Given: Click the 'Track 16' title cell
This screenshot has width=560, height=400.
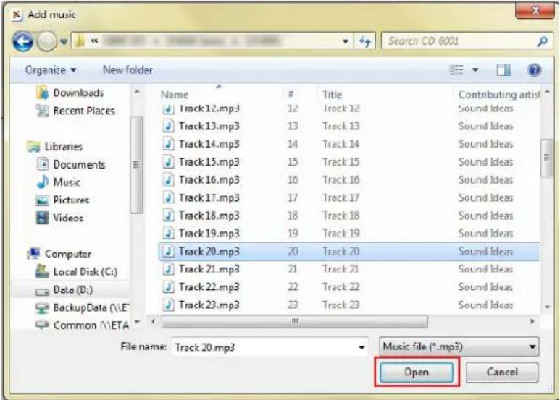Looking at the screenshot, I should pos(340,179).
